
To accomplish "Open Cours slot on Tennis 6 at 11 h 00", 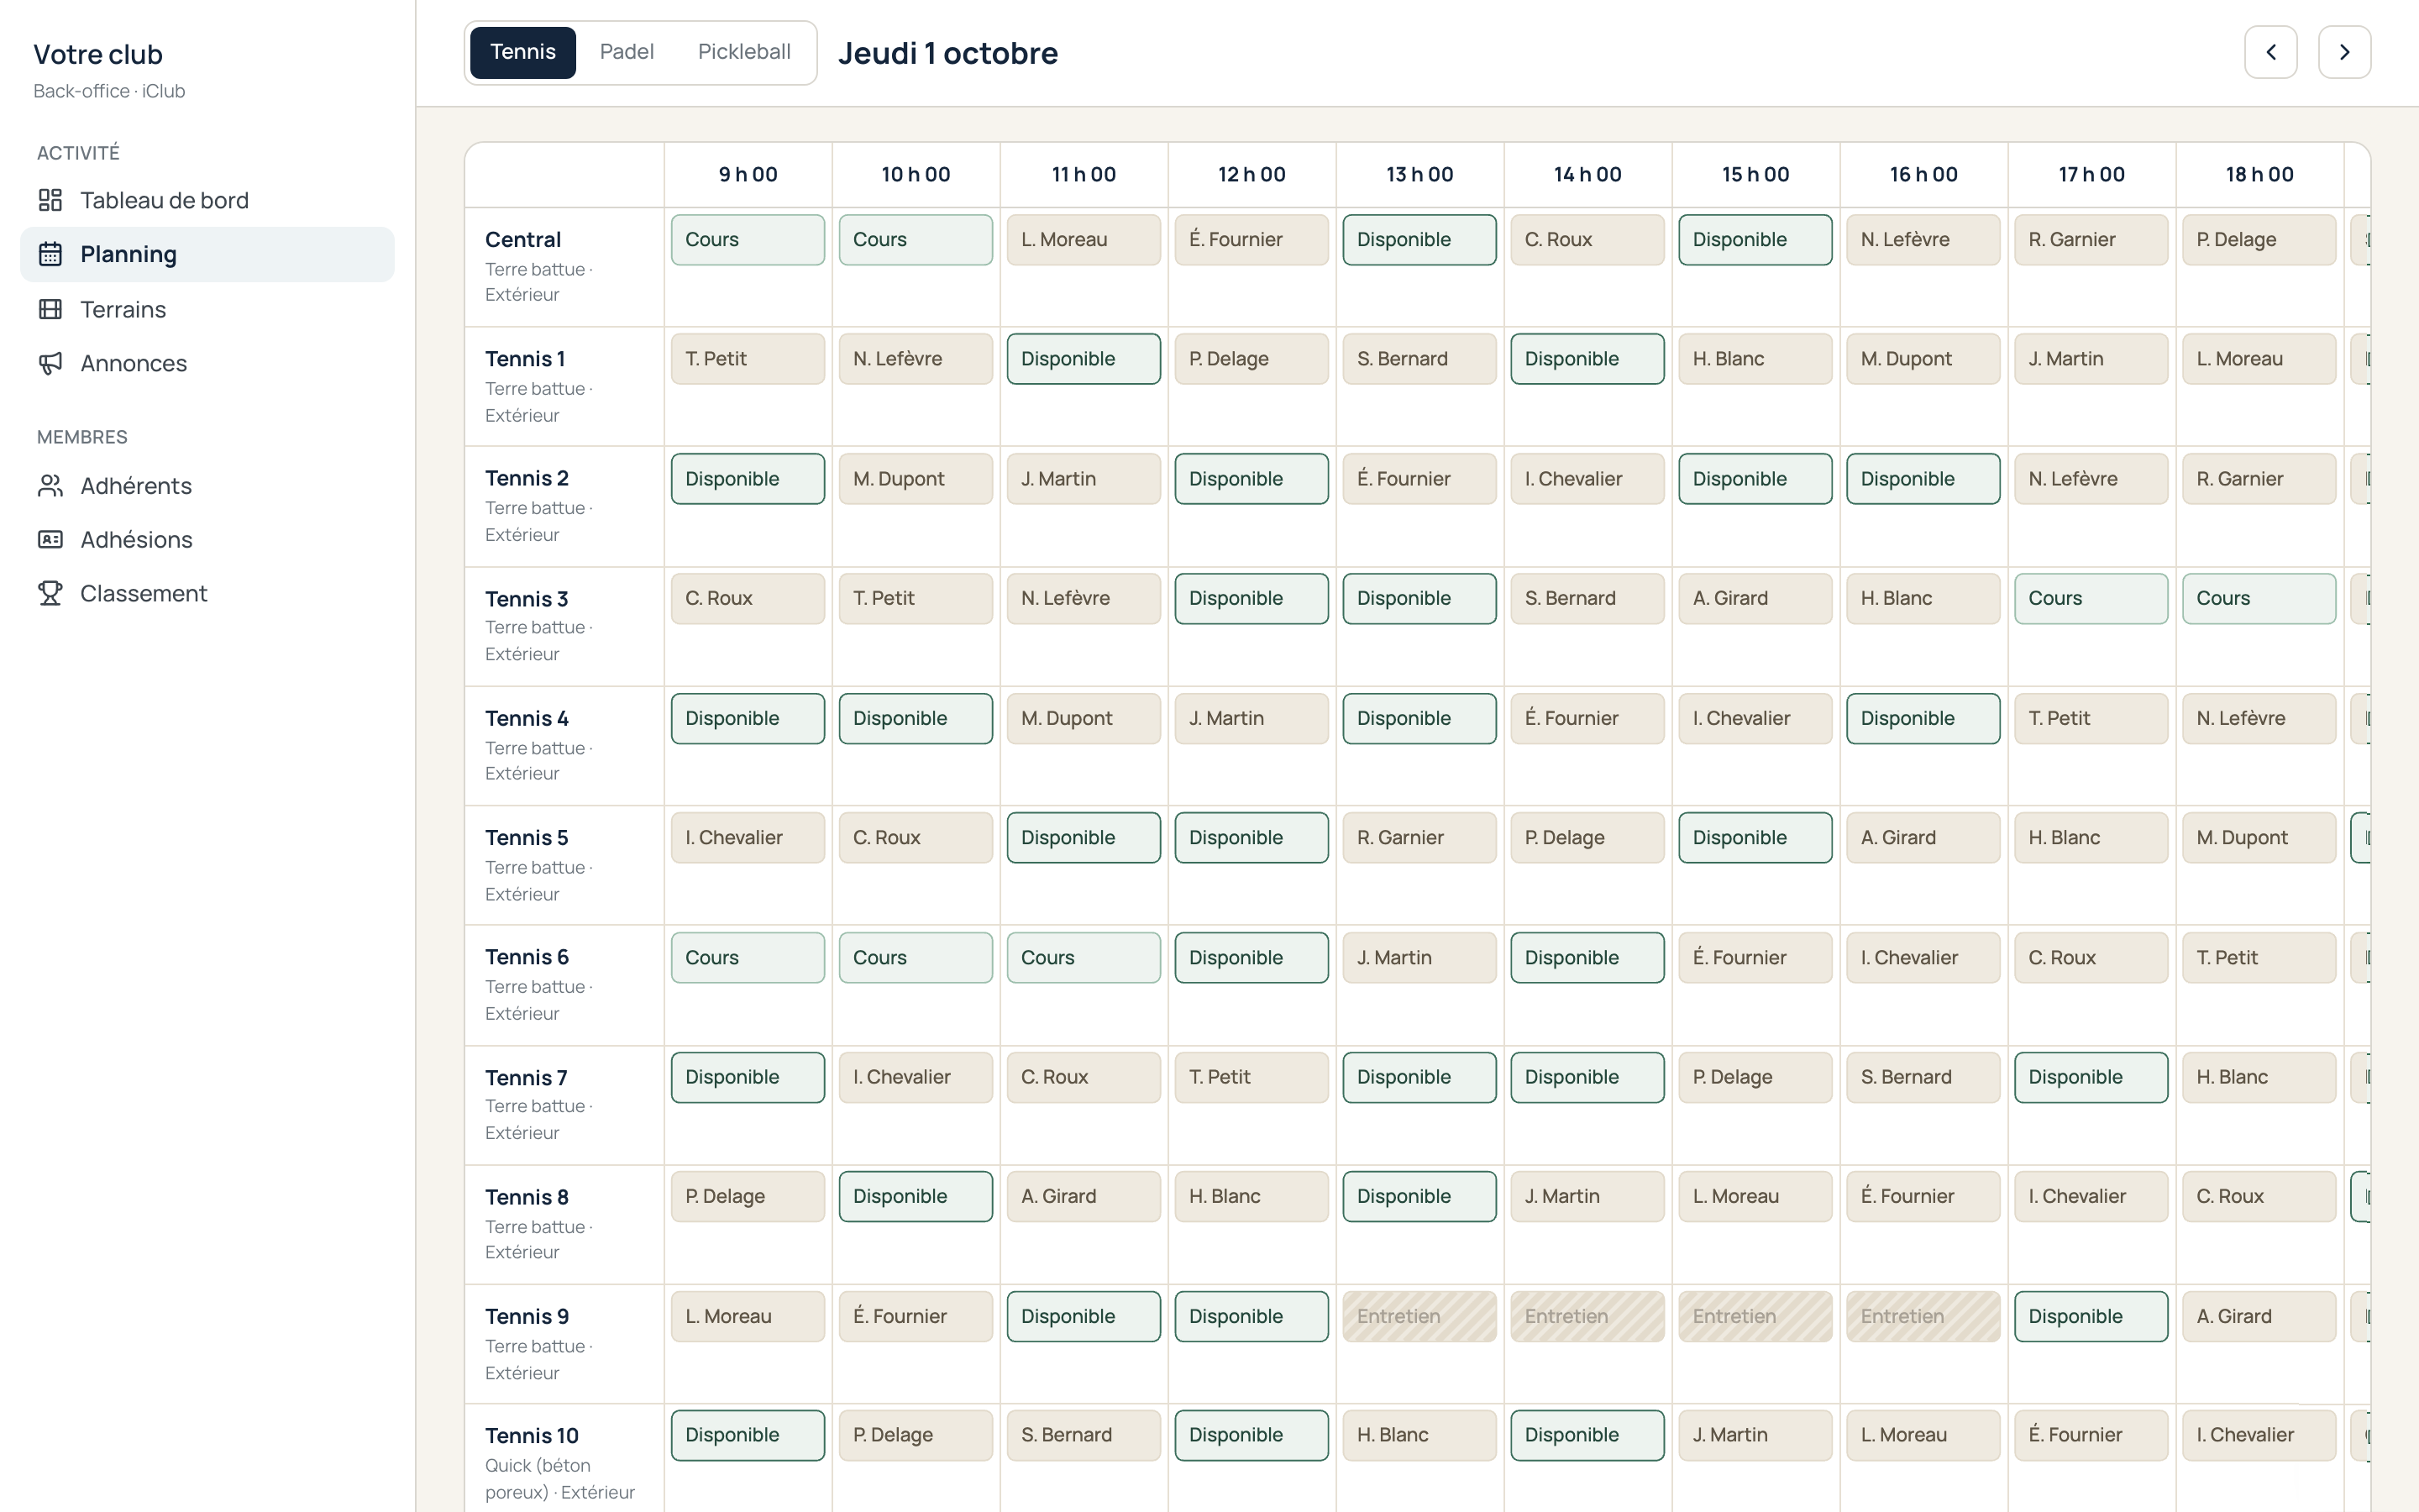I will (1084, 958).
